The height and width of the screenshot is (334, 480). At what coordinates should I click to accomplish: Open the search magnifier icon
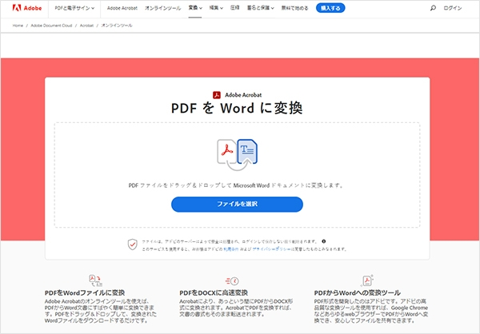pyautogui.click(x=433, y=8)
